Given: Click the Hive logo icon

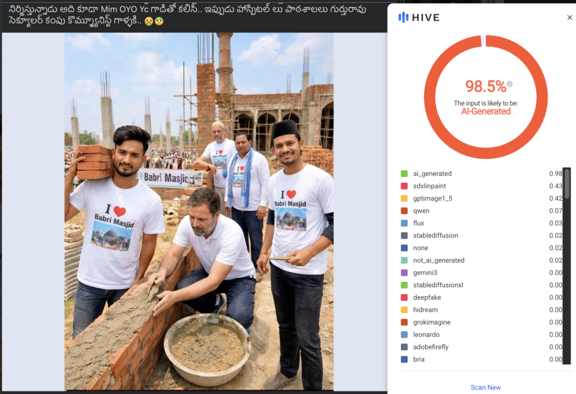Looking at the screenshot, I should coord(403,17).
